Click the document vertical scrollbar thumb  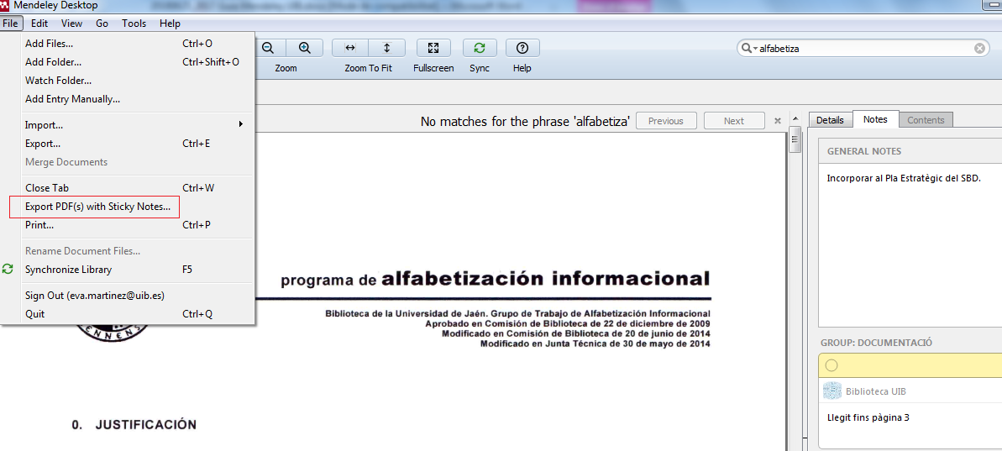(x=795, y=140)
